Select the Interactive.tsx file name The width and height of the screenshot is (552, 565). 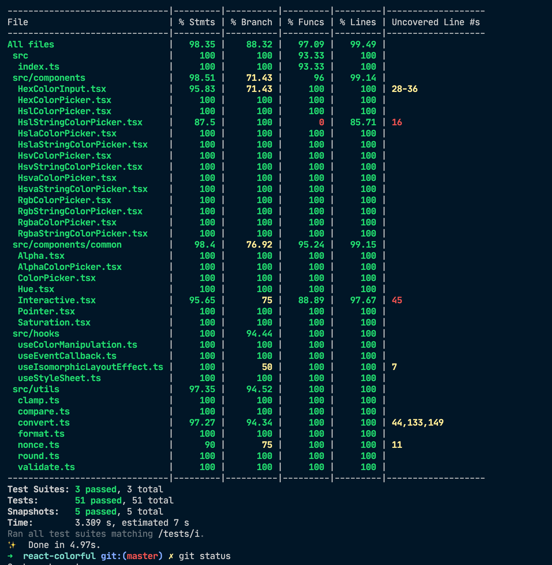click(x=57, y=300)
